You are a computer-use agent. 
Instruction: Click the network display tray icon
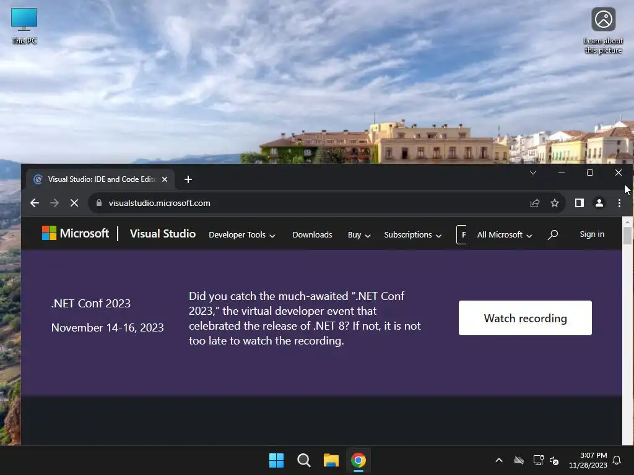tap(538, 460)
